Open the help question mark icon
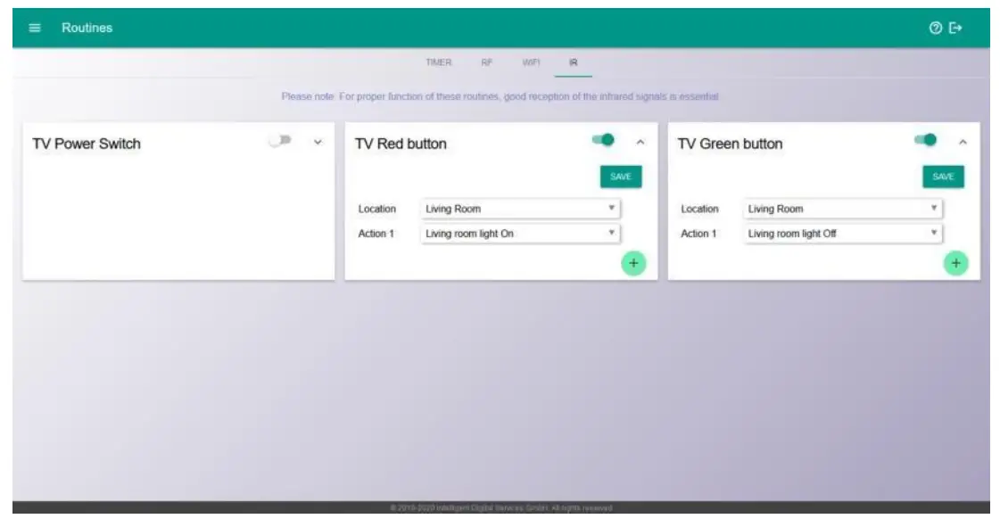Image resolution: width=1000 pixels, height=527 pixels. coord(935,28)
